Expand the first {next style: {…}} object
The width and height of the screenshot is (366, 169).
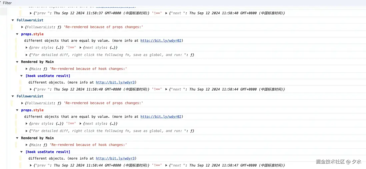[x=81, y=48]
